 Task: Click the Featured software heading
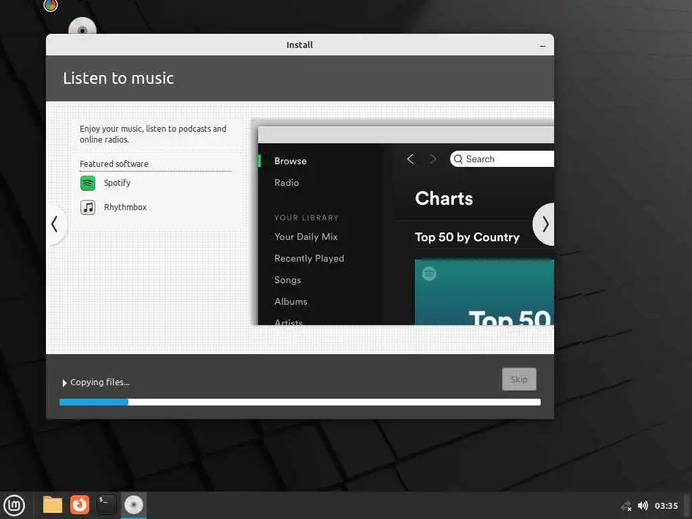[x=114, y=164]
